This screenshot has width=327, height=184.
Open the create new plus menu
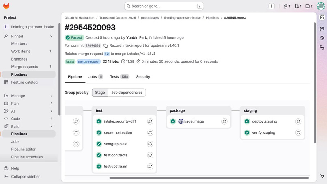271,6
